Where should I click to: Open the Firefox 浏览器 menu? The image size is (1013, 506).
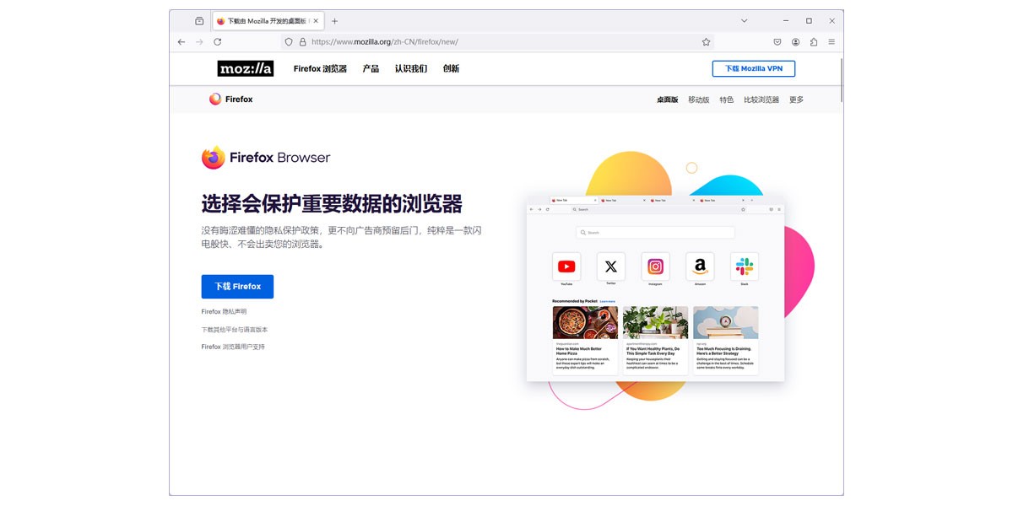320,68
